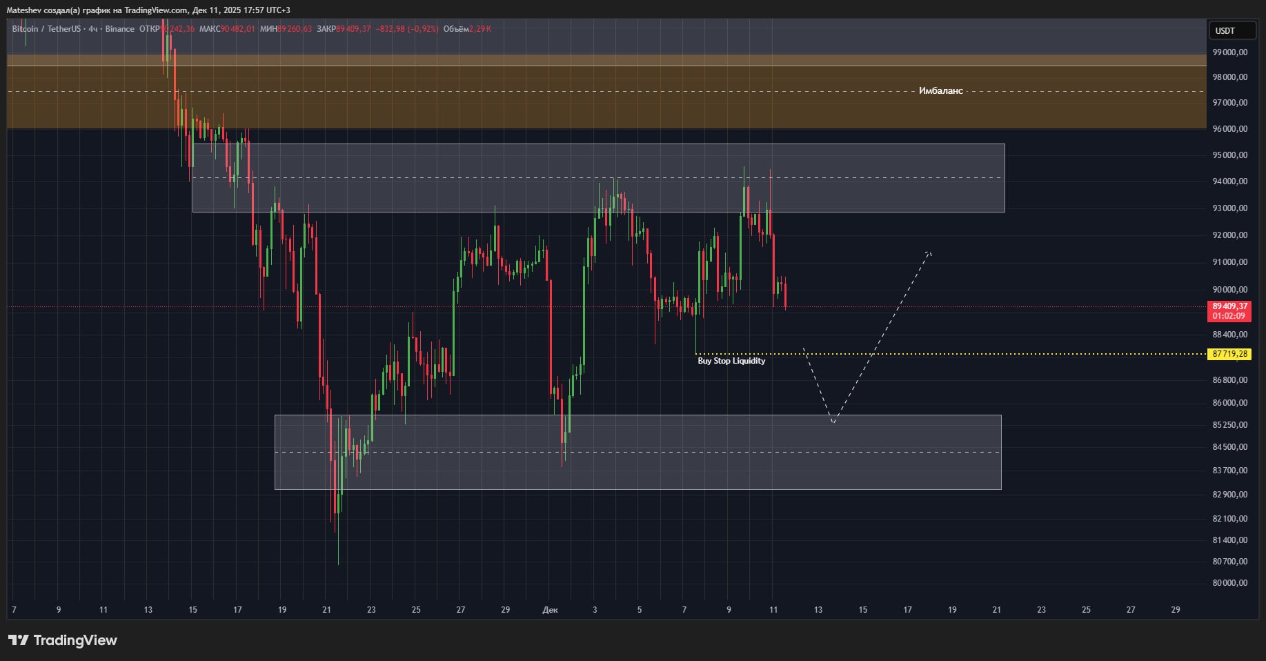Click date 21 below the November low candle

326,610
